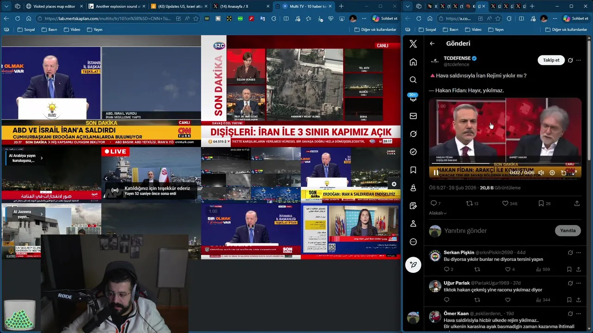The height and width of the screenshot is (333, 593).
Task: Click the X logo in sidebar
Action: click(413, 44)
